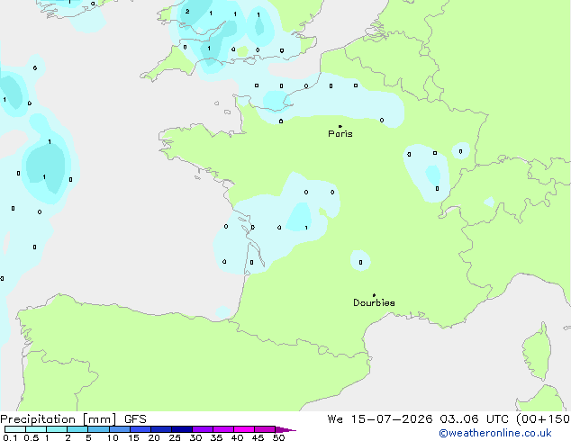Image resolution: width=571 pixels, height=441 pixels.
Task: Click the '30' legend scale value
Action: pyautogui.click(x=195, y=437)
